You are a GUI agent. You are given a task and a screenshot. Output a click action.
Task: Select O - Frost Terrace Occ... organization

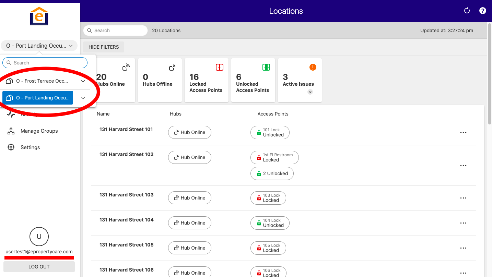click(38, 81)
